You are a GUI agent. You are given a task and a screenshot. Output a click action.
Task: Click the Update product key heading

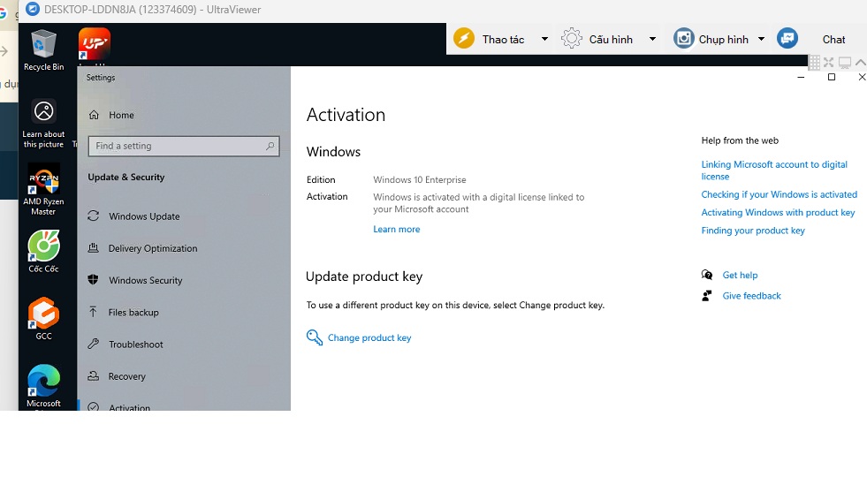point(364,276)
